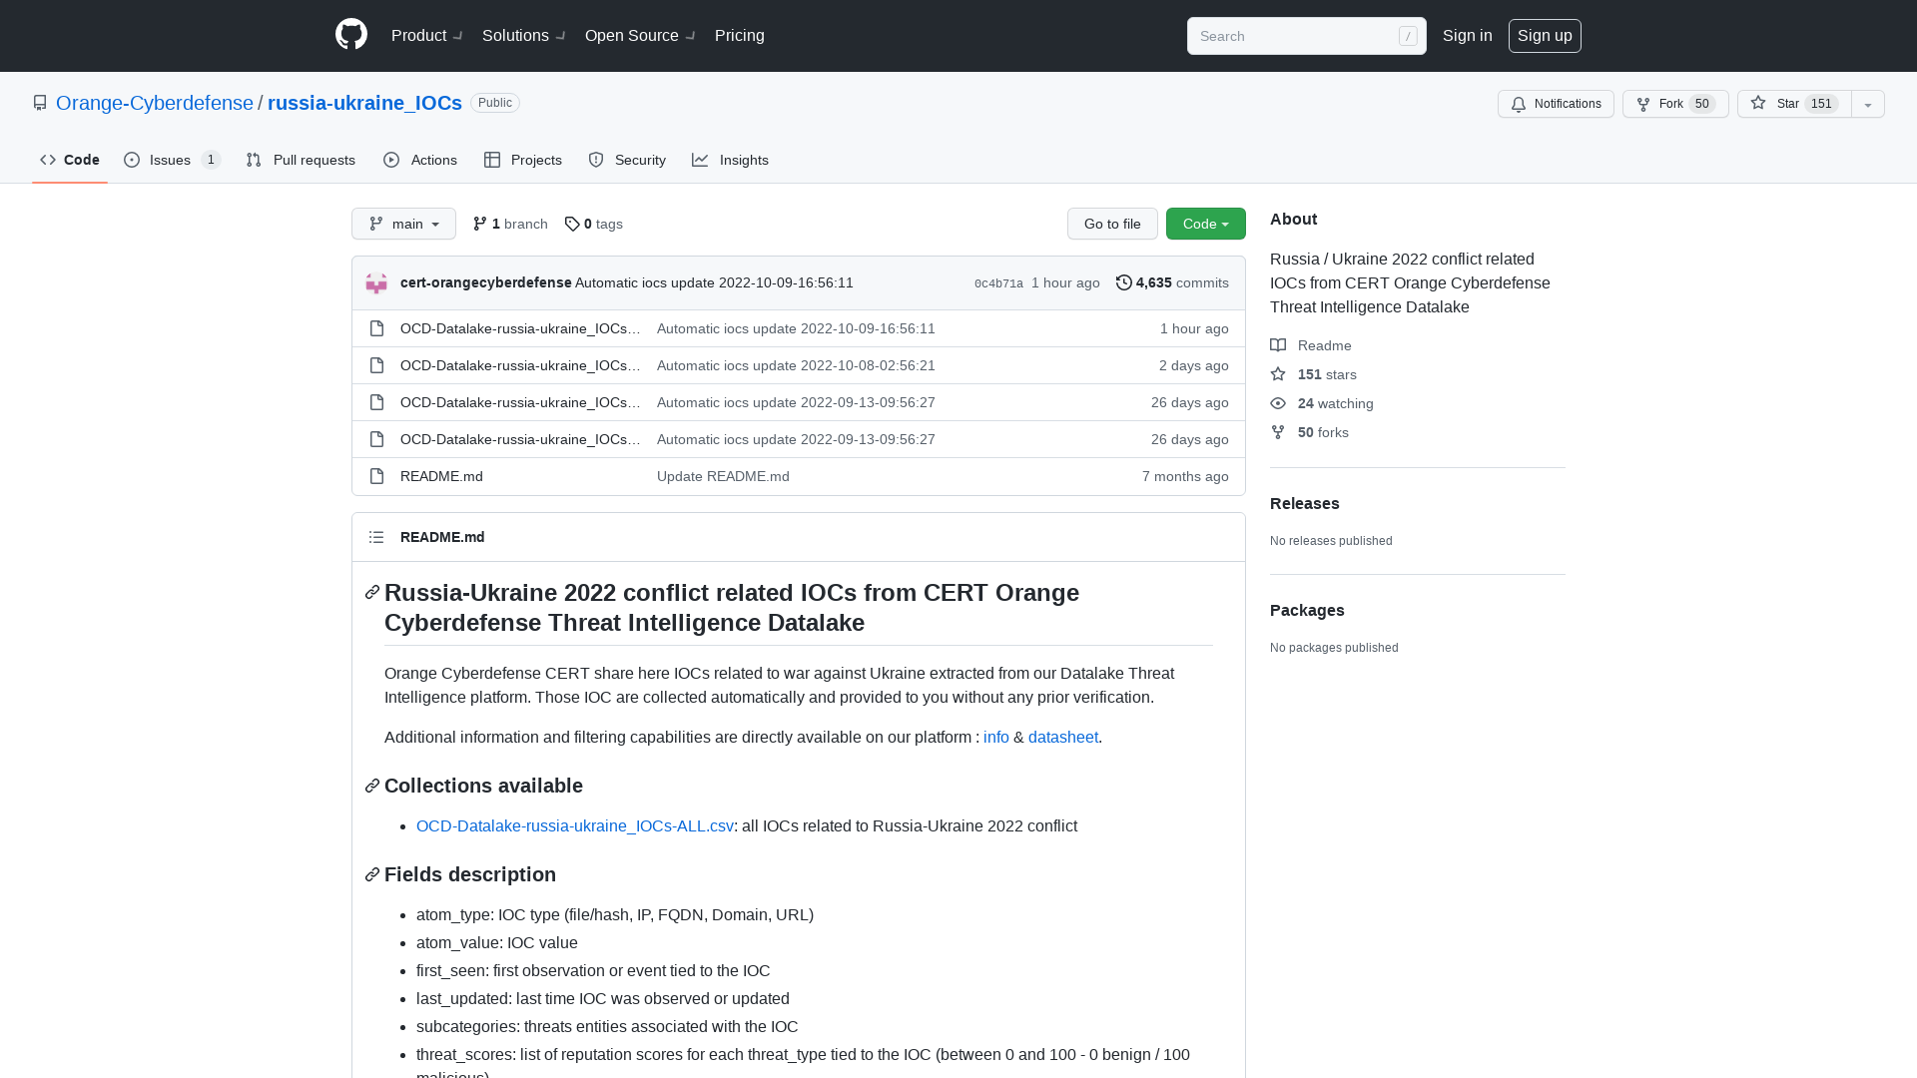Click the 'Update README.md' commit message
The image size is (1917, 1078).
tap(723, 476)
